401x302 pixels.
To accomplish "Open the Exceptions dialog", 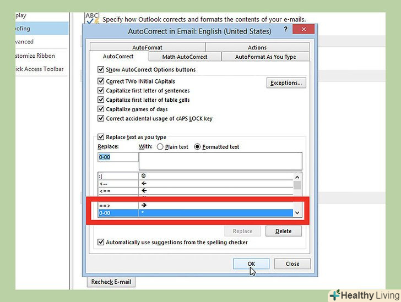I will coord(286,83).
